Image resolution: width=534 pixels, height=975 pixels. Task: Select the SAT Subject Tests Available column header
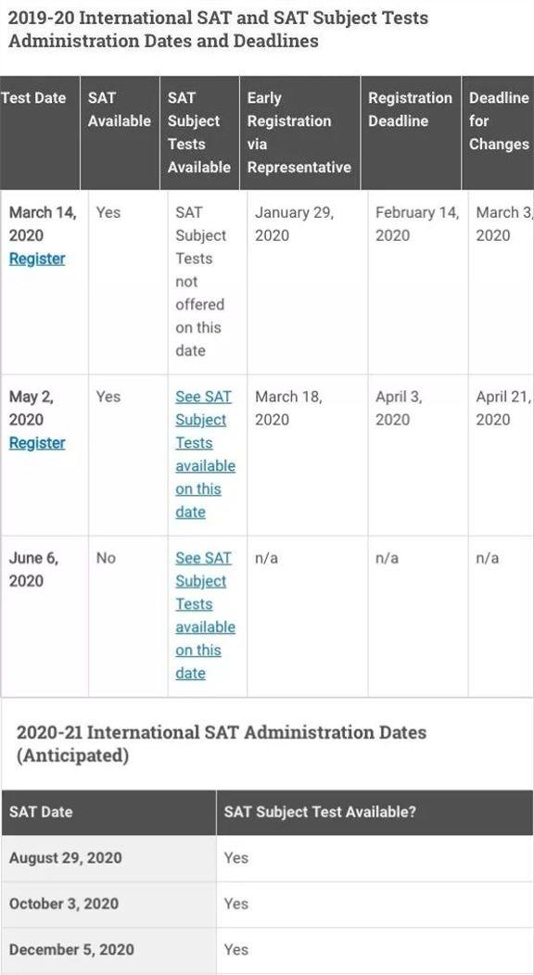(x=199, y=133)
